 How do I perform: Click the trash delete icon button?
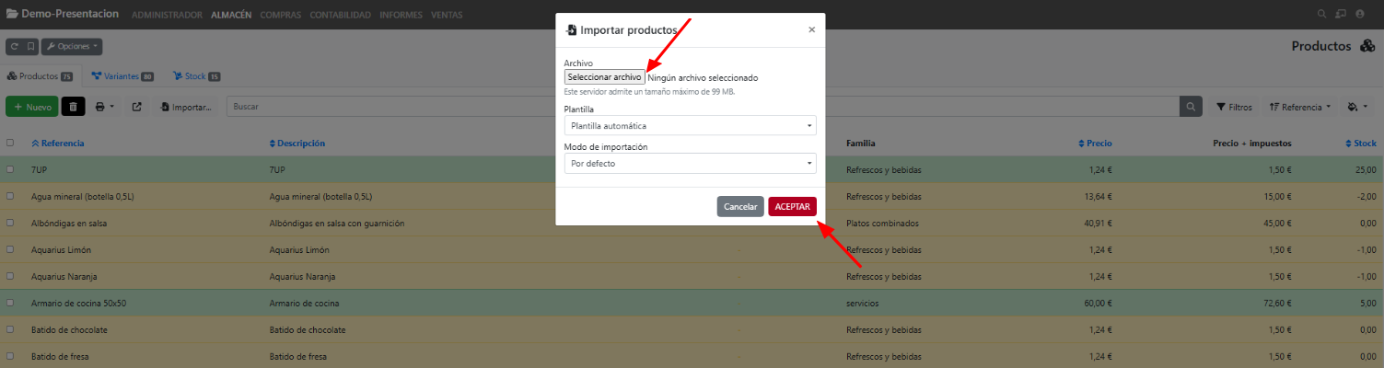point(74,107)
